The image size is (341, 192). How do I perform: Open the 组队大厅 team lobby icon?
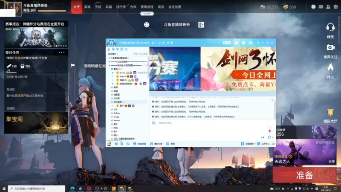(330, 112)
